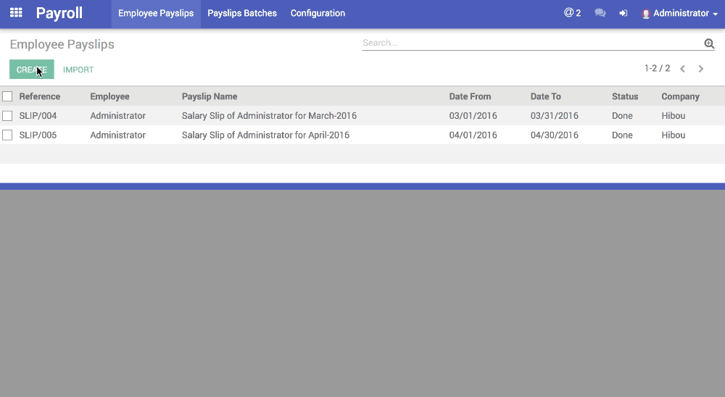Click the sign-in arrow icon
This screenshot has height=397, width=725.
pos(623,13)
